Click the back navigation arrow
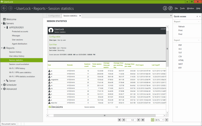 tap(4, 8)
